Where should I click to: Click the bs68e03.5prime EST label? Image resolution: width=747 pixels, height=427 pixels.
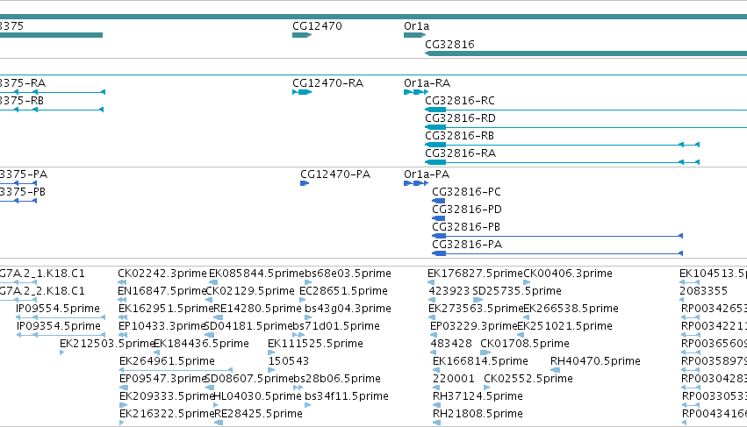click(x=348, y=274)
